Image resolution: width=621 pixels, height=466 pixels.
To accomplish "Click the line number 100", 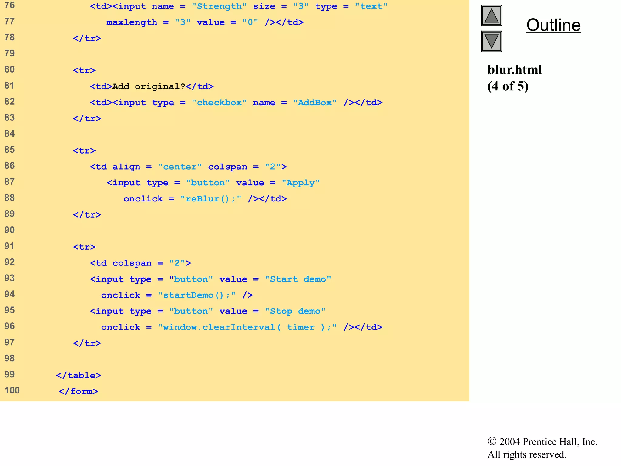I will click(x=12, y=390).
